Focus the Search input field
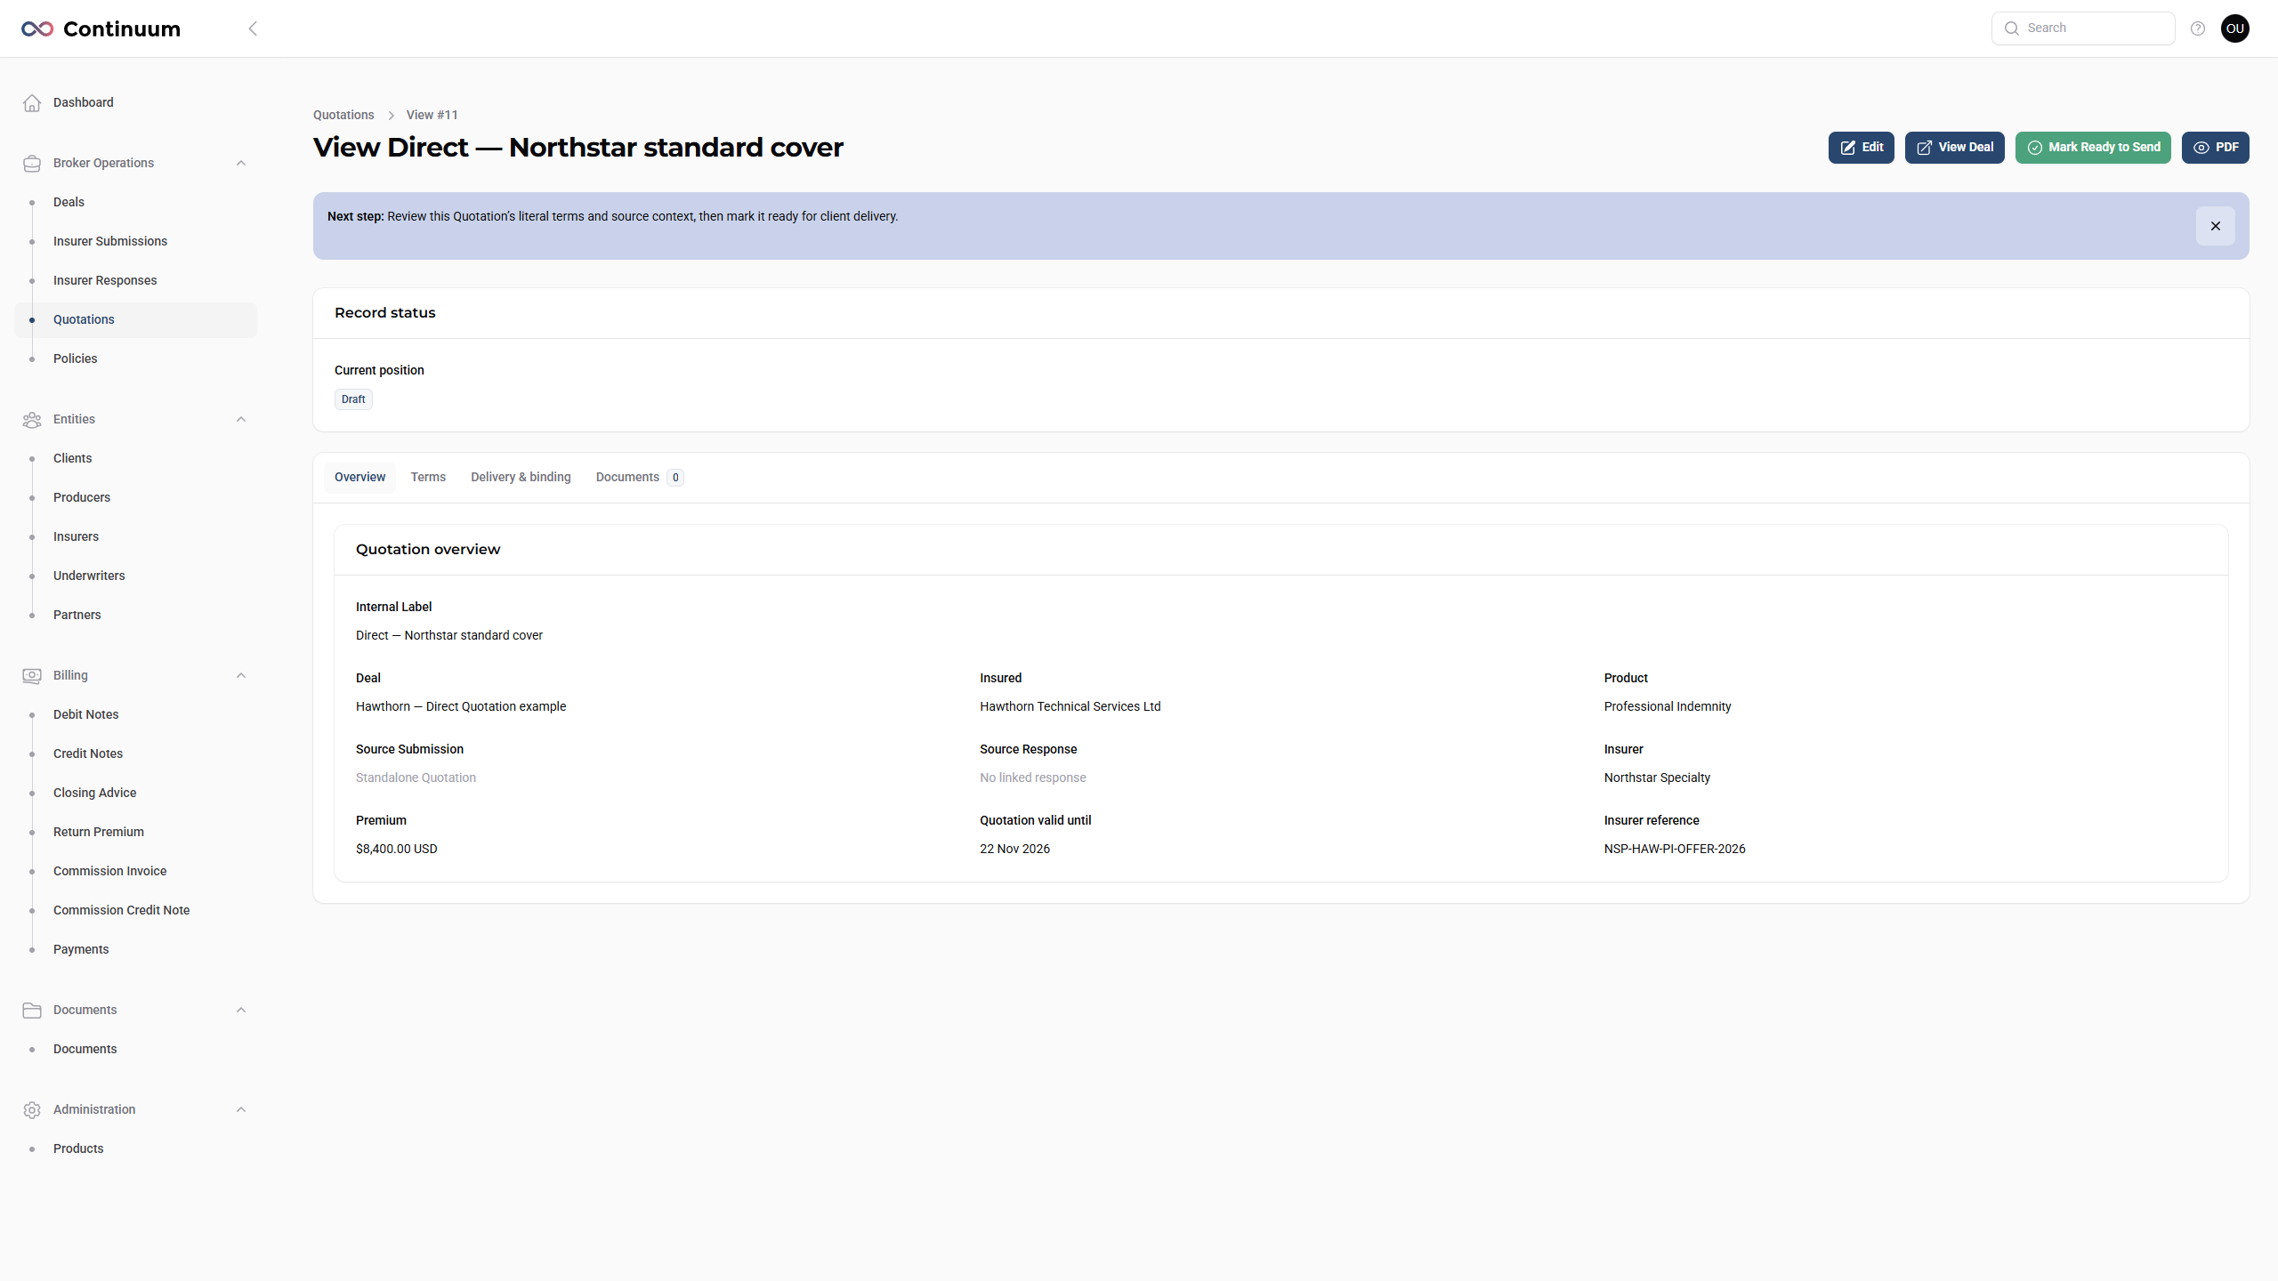Screen dimensions: 2278x1281 coord(2083,28)
